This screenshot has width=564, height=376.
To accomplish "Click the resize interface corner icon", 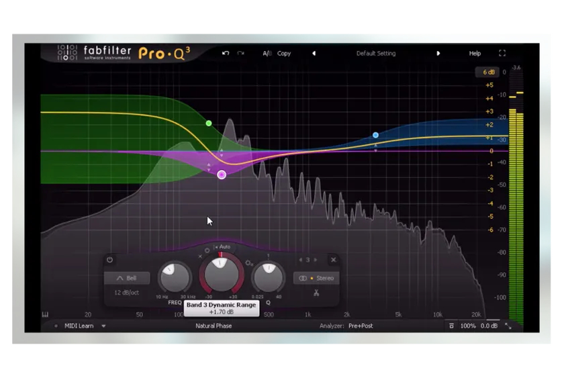I will click(x=508, y=326).
